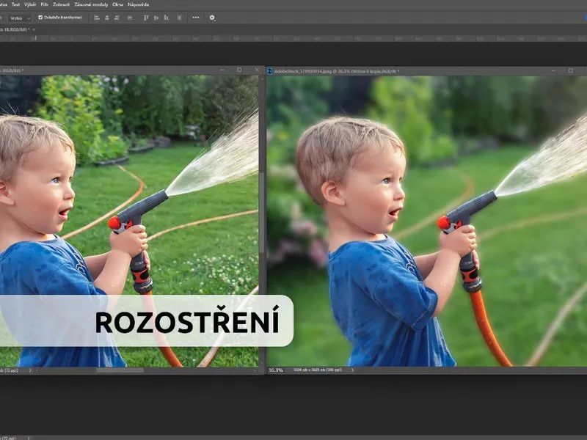The width and height of the screenshot is (587, 440).
Task: Align bottom edges icon
Action: [x=167, y=18]
